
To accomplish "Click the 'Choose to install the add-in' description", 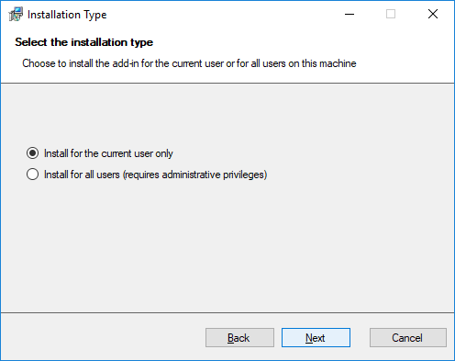I will (189, 63).
